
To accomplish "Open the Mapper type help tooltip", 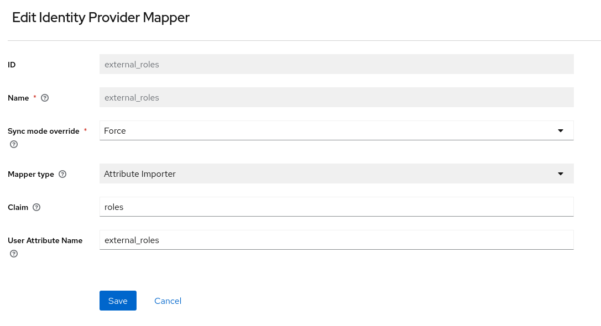I will tap(62, 174).
